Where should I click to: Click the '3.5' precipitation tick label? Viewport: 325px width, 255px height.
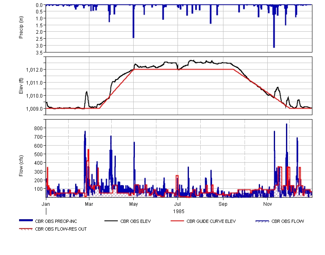[x=39, y=53]
